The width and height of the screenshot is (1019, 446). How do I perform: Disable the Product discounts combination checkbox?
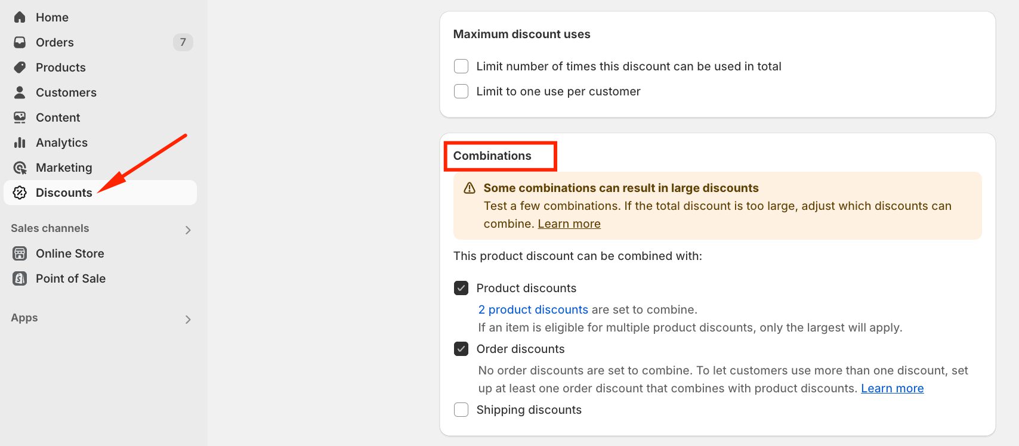pos(461,288)
